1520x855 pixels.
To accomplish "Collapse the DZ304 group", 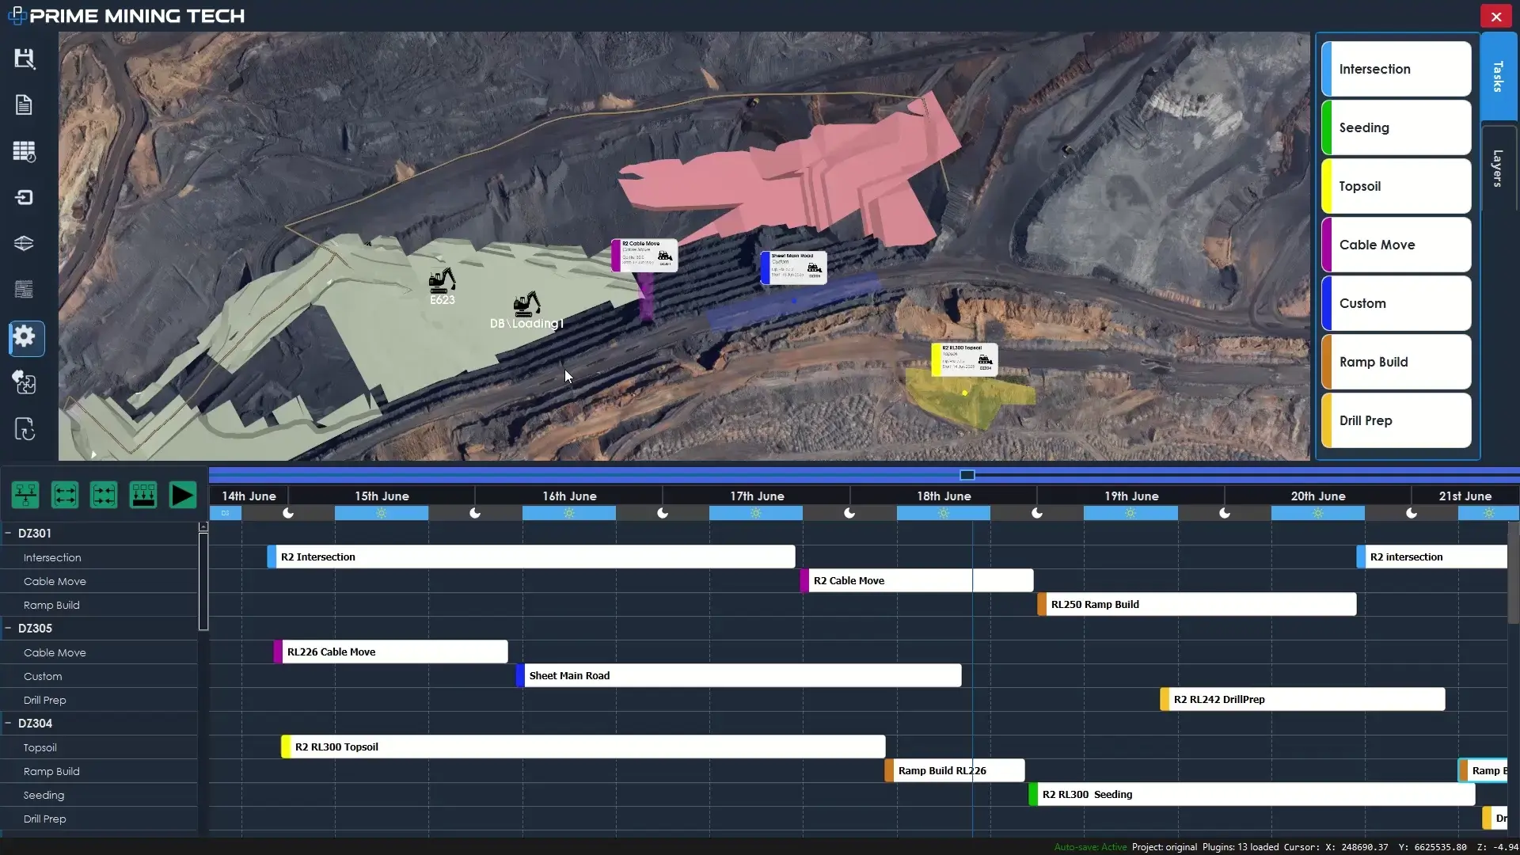I will click(x=8, y=724).
